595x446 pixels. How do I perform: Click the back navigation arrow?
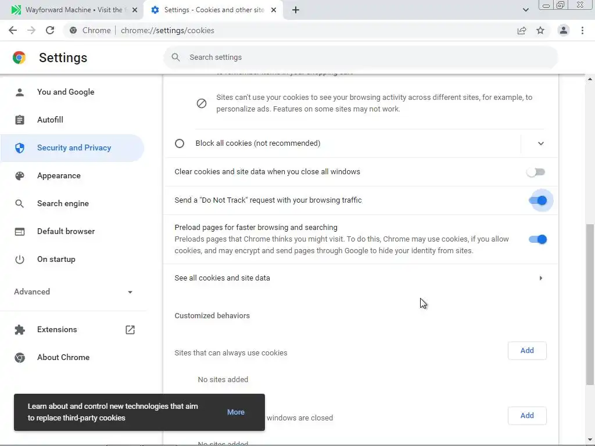tap(13, 30)
